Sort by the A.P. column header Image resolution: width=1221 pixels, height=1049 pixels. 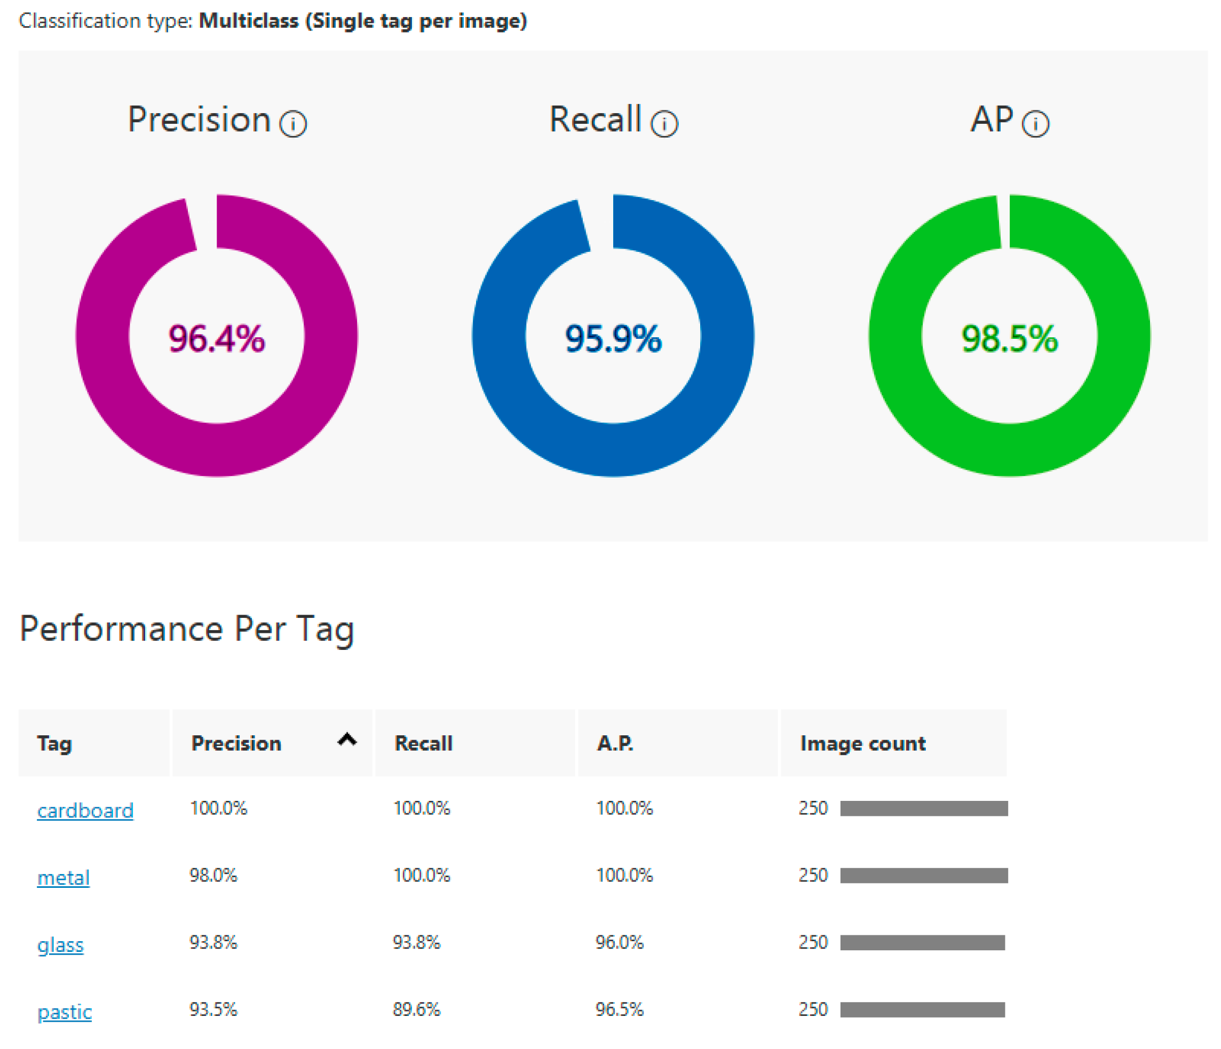tap(615, 744)
